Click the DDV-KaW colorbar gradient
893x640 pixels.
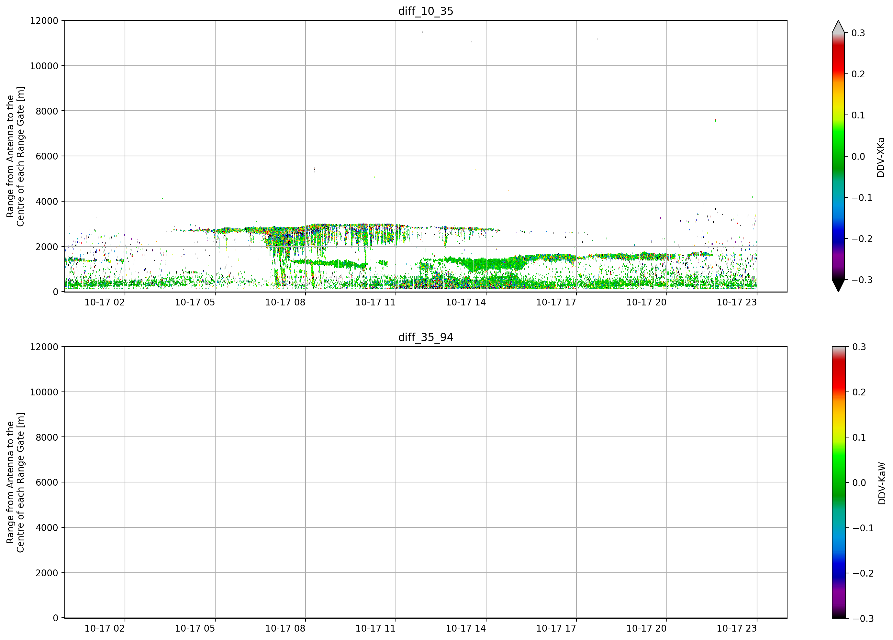[838, 482]
